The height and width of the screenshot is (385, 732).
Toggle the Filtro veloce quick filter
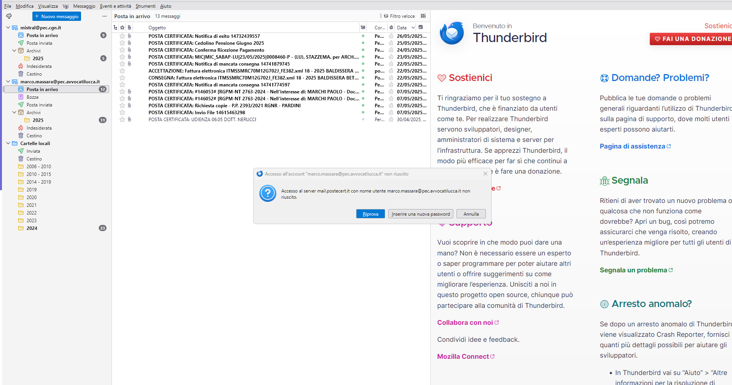point(399,16)
